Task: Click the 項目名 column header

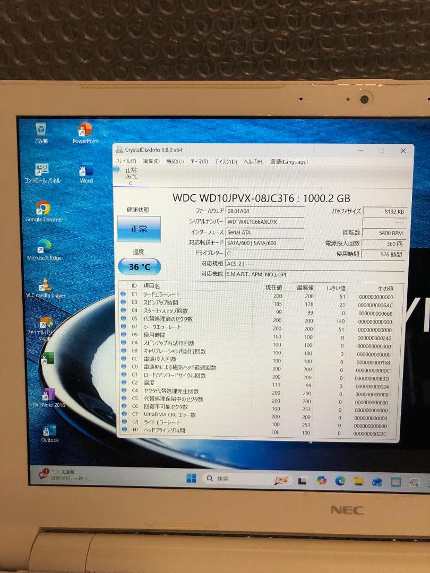Action: [151, 286]
